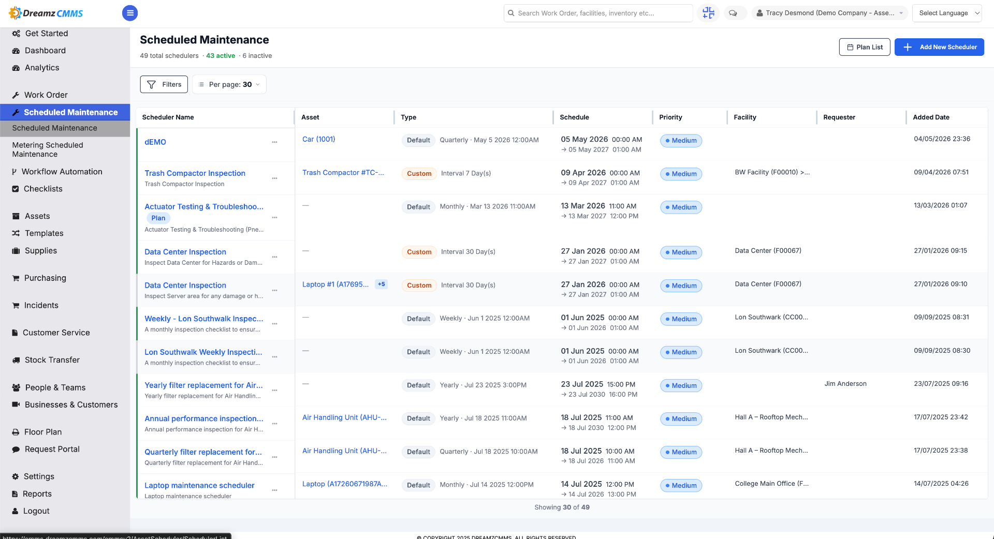Viewport: 994px width, 539px height.
Task: Click the Assets box icon
Action: pyautogui.click(x=16, y=216)
